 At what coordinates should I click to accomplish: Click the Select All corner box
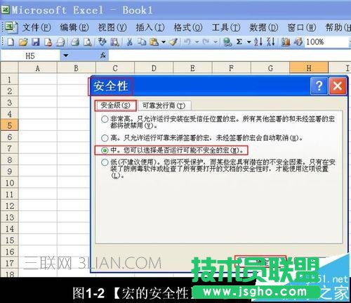tap(9, 68)
